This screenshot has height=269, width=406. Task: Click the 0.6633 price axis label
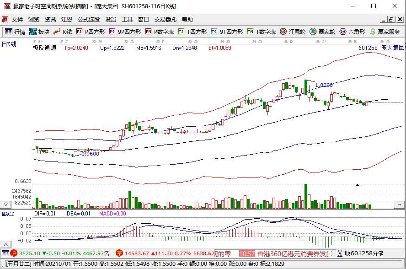23,181
